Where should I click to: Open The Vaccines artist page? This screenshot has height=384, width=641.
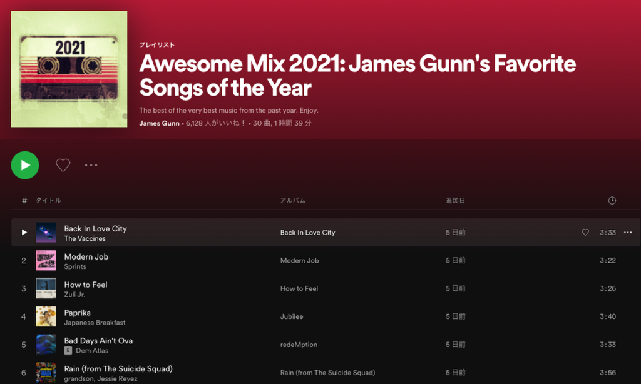tap(85, 238)
